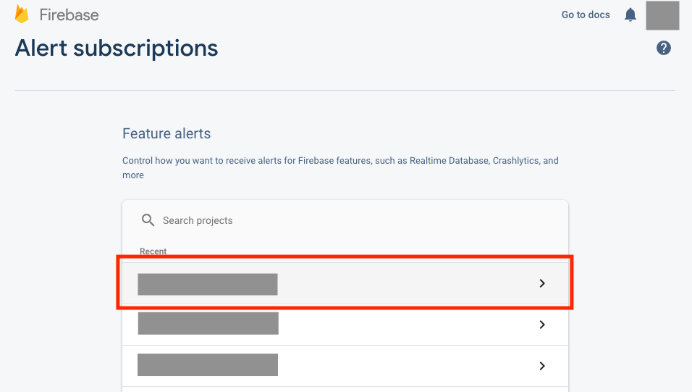Click the Firebase wordmark text
The height and width of the screenshot is (392, 692).
(69, 15)
